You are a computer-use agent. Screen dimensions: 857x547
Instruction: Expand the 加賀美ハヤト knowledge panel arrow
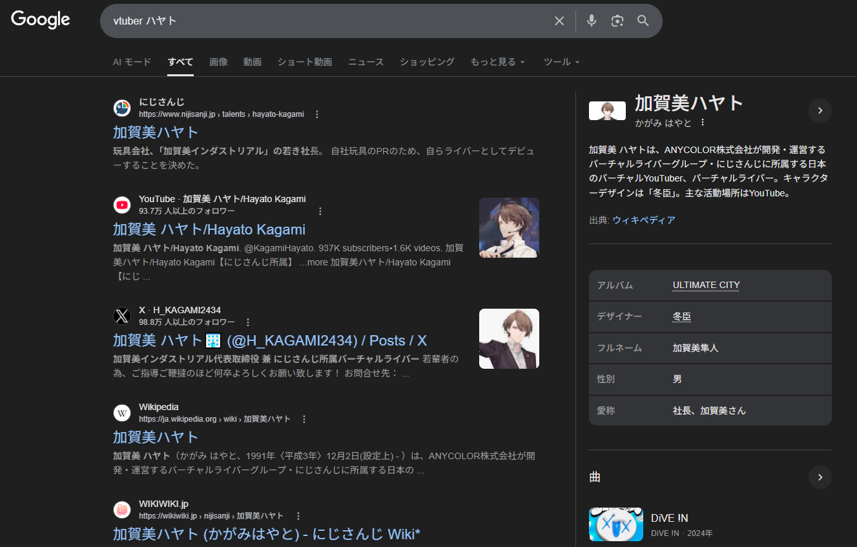[x=820, y=110]
